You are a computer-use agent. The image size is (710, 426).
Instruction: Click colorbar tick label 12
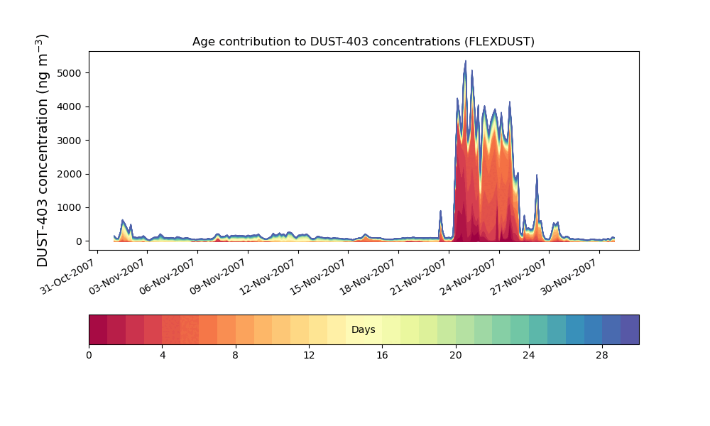309,356
